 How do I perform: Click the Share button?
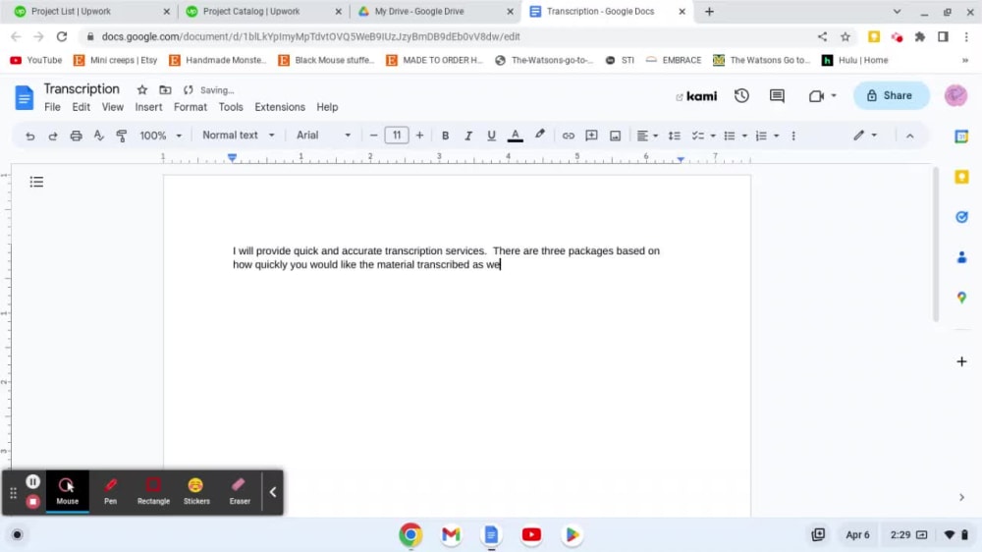[x=891, y=96]
